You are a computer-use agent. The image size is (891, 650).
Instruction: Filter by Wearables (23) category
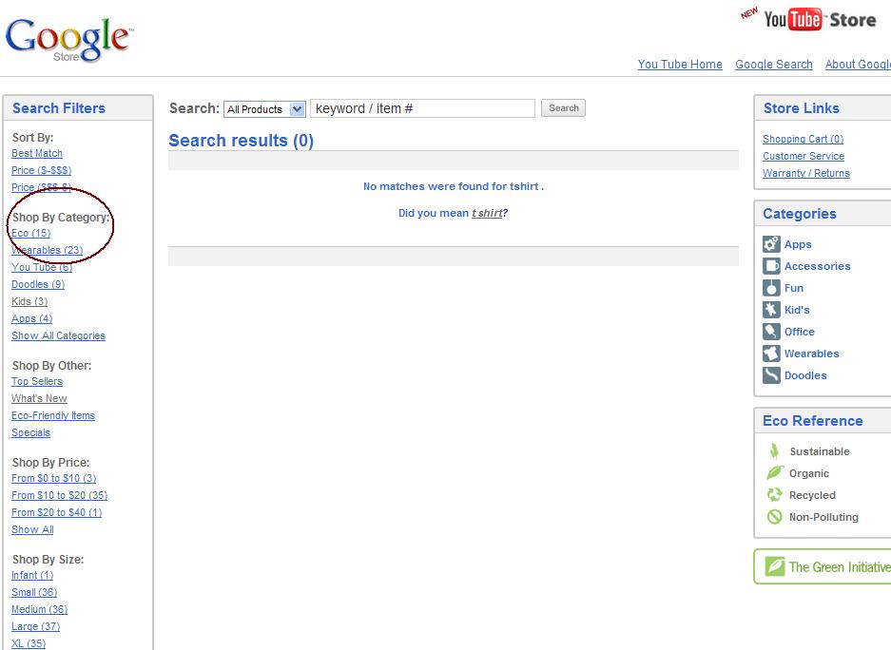tap(48, 250)
